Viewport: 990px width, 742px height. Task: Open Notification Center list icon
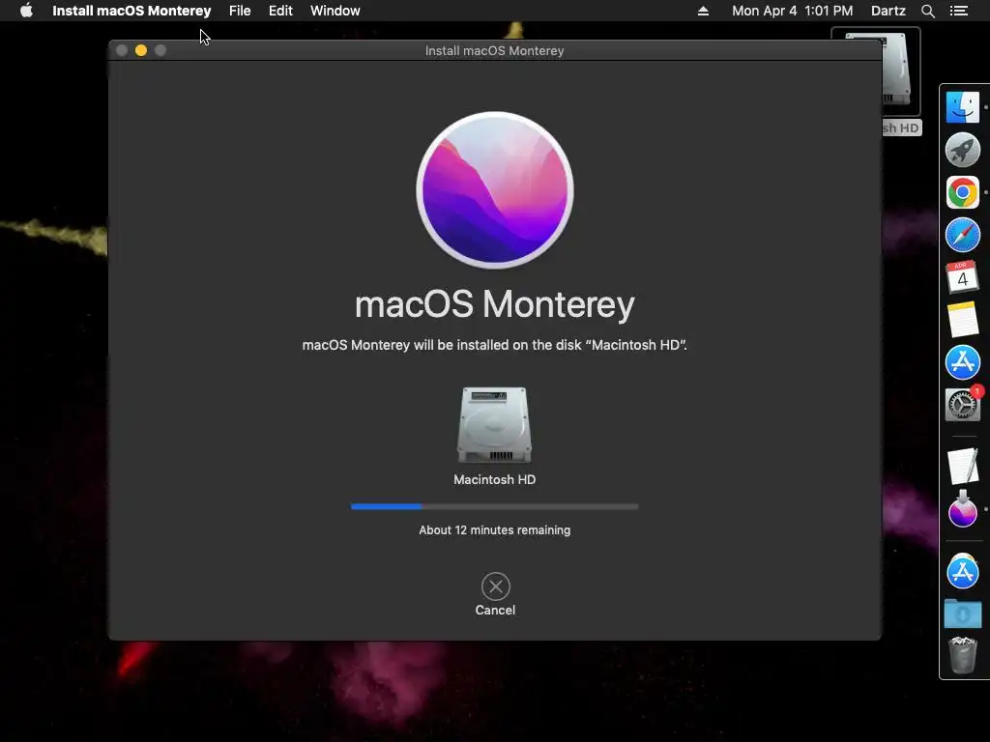coord(958,11)
